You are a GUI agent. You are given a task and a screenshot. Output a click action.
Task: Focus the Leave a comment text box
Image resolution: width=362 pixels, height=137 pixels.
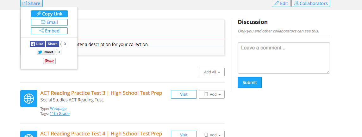click(284, 58)
